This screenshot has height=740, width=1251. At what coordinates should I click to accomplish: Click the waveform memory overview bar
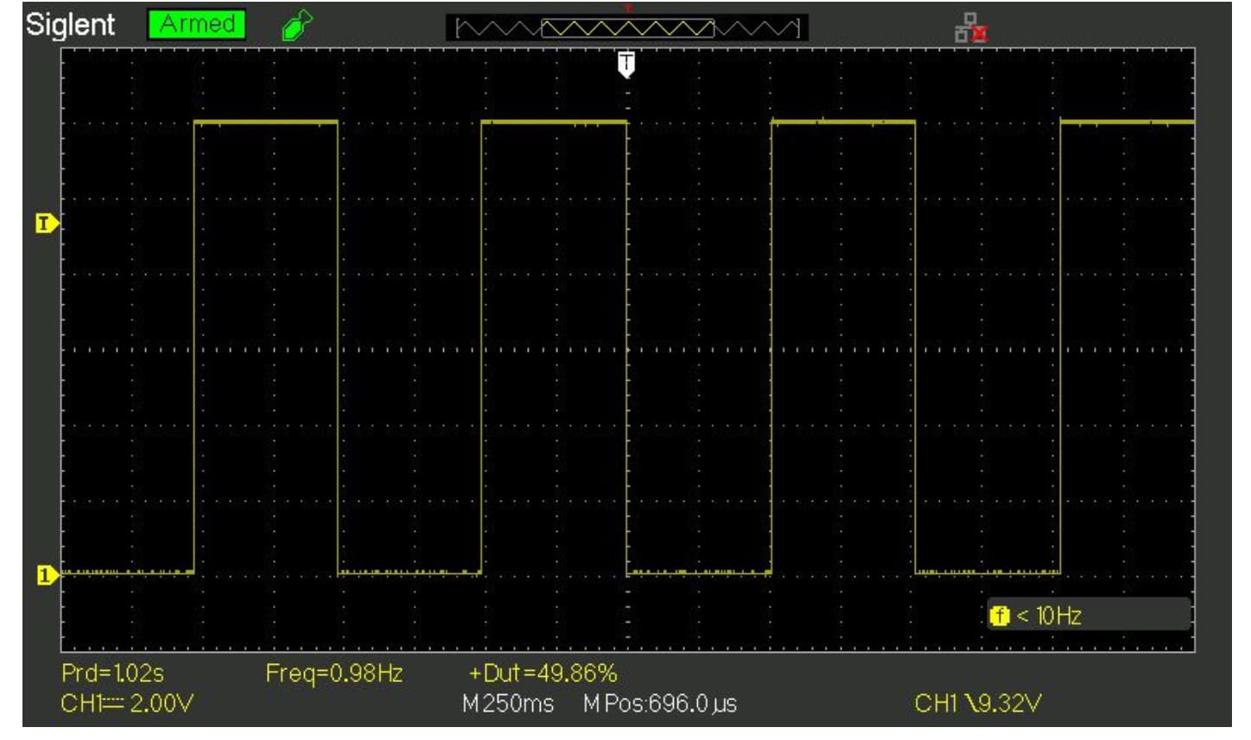[627, 28]
